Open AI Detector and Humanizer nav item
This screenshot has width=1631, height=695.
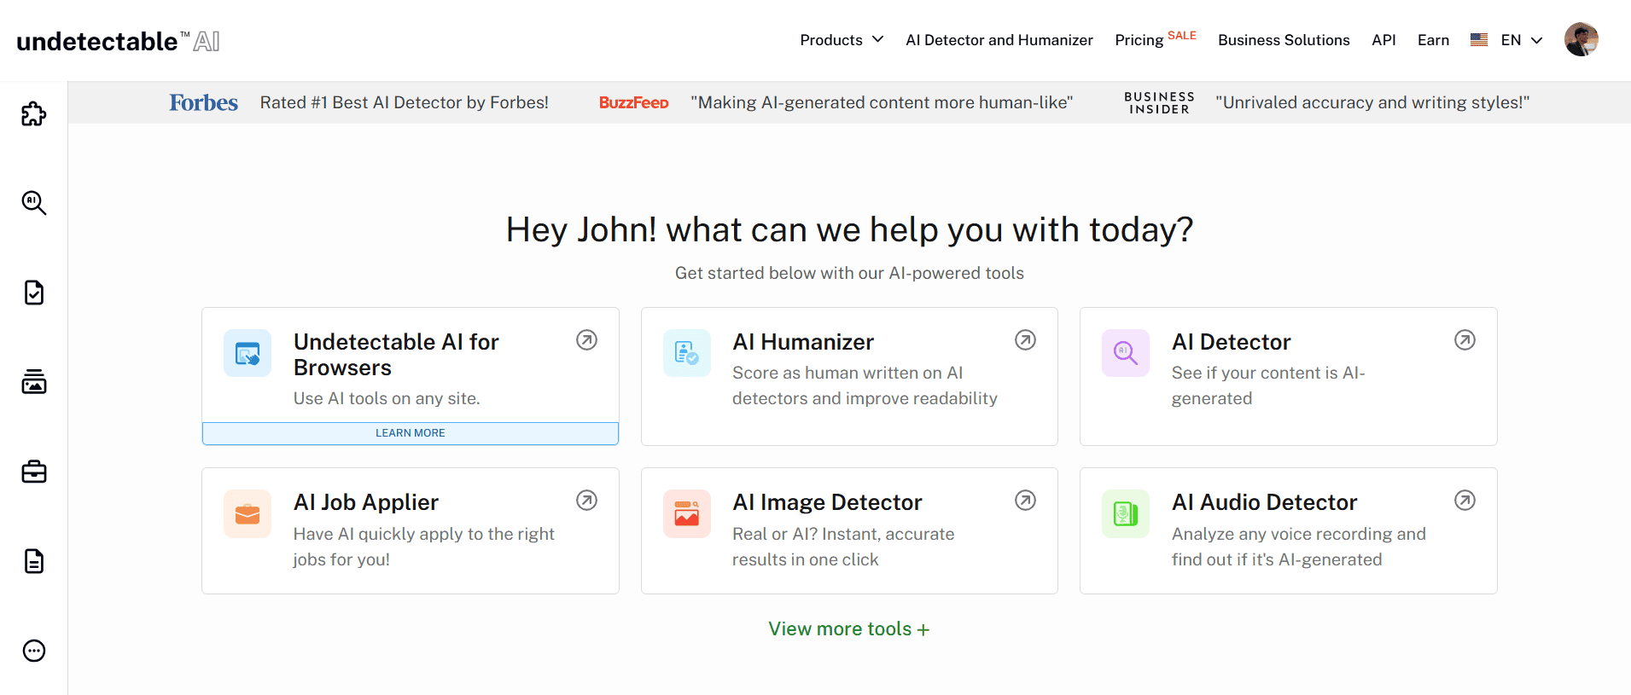click(999, 40)
